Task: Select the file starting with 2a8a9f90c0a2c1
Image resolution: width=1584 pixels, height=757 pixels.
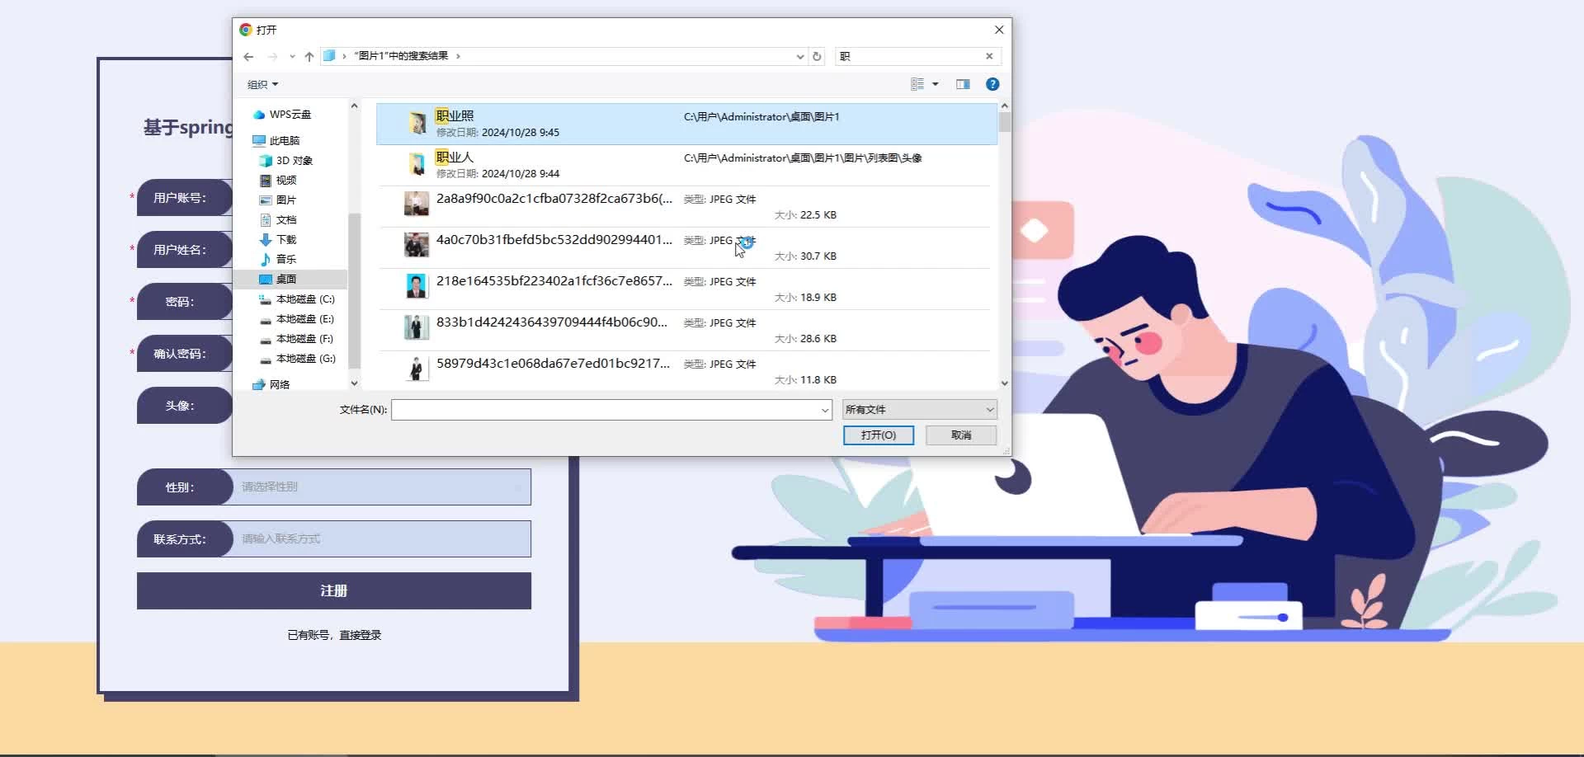Action: [x=686, y=206]
